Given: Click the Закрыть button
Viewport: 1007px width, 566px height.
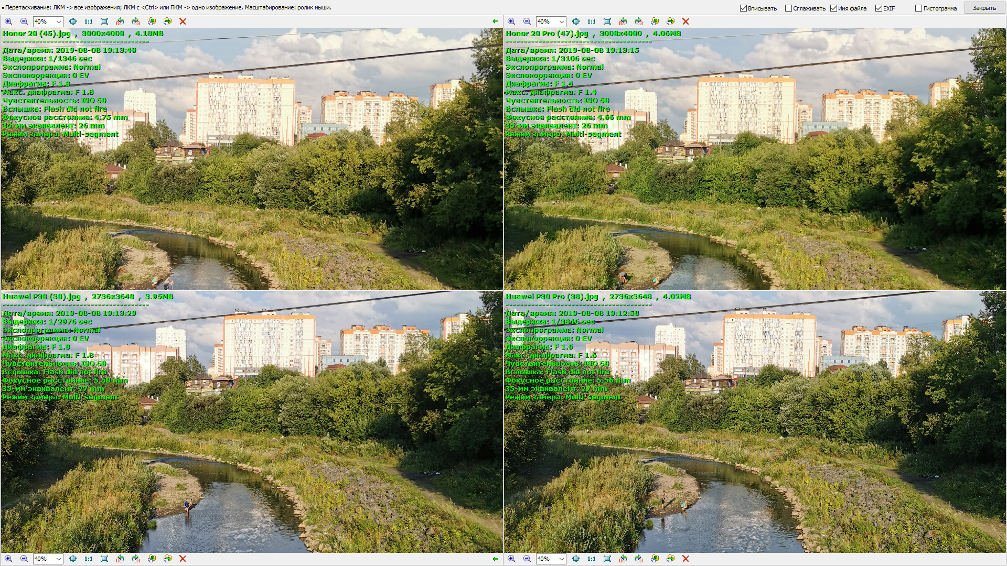Looking at the screenshot, I should coord(984,8).
